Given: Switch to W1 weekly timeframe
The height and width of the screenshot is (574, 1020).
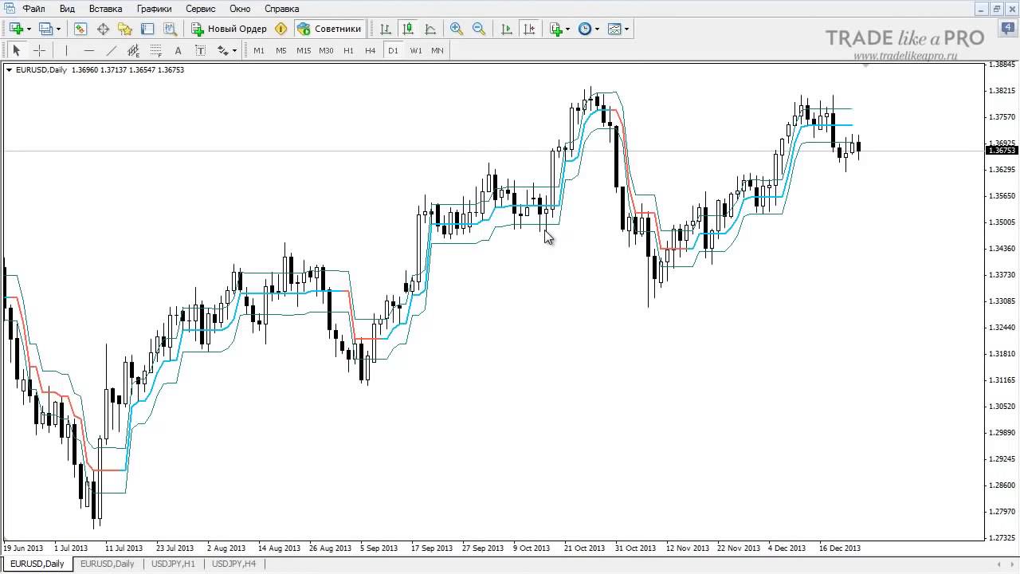Looking at the screenshot, I should tap(416, 50).
